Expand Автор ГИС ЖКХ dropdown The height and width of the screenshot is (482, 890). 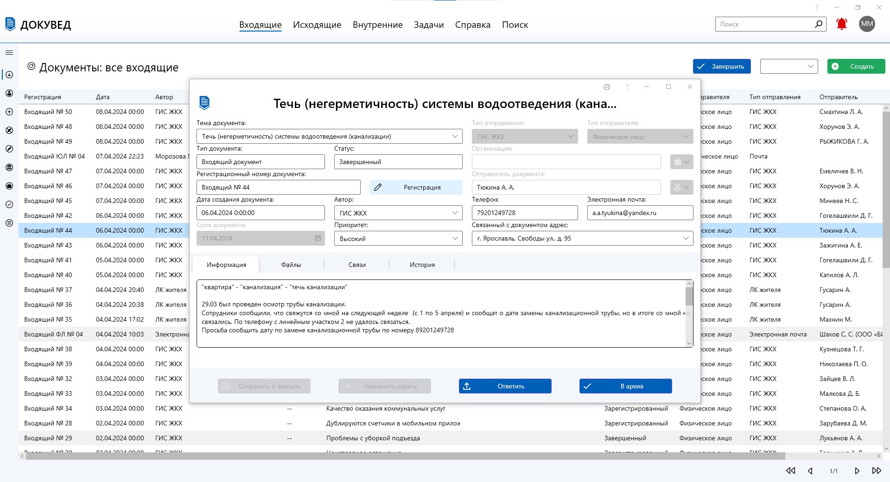point(455,213)
